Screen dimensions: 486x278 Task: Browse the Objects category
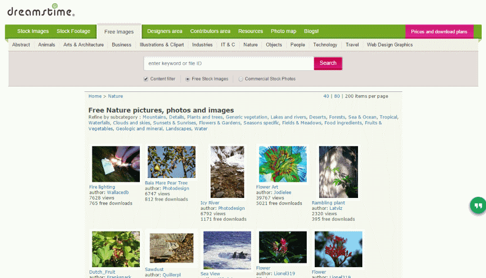tap(274, 45)
